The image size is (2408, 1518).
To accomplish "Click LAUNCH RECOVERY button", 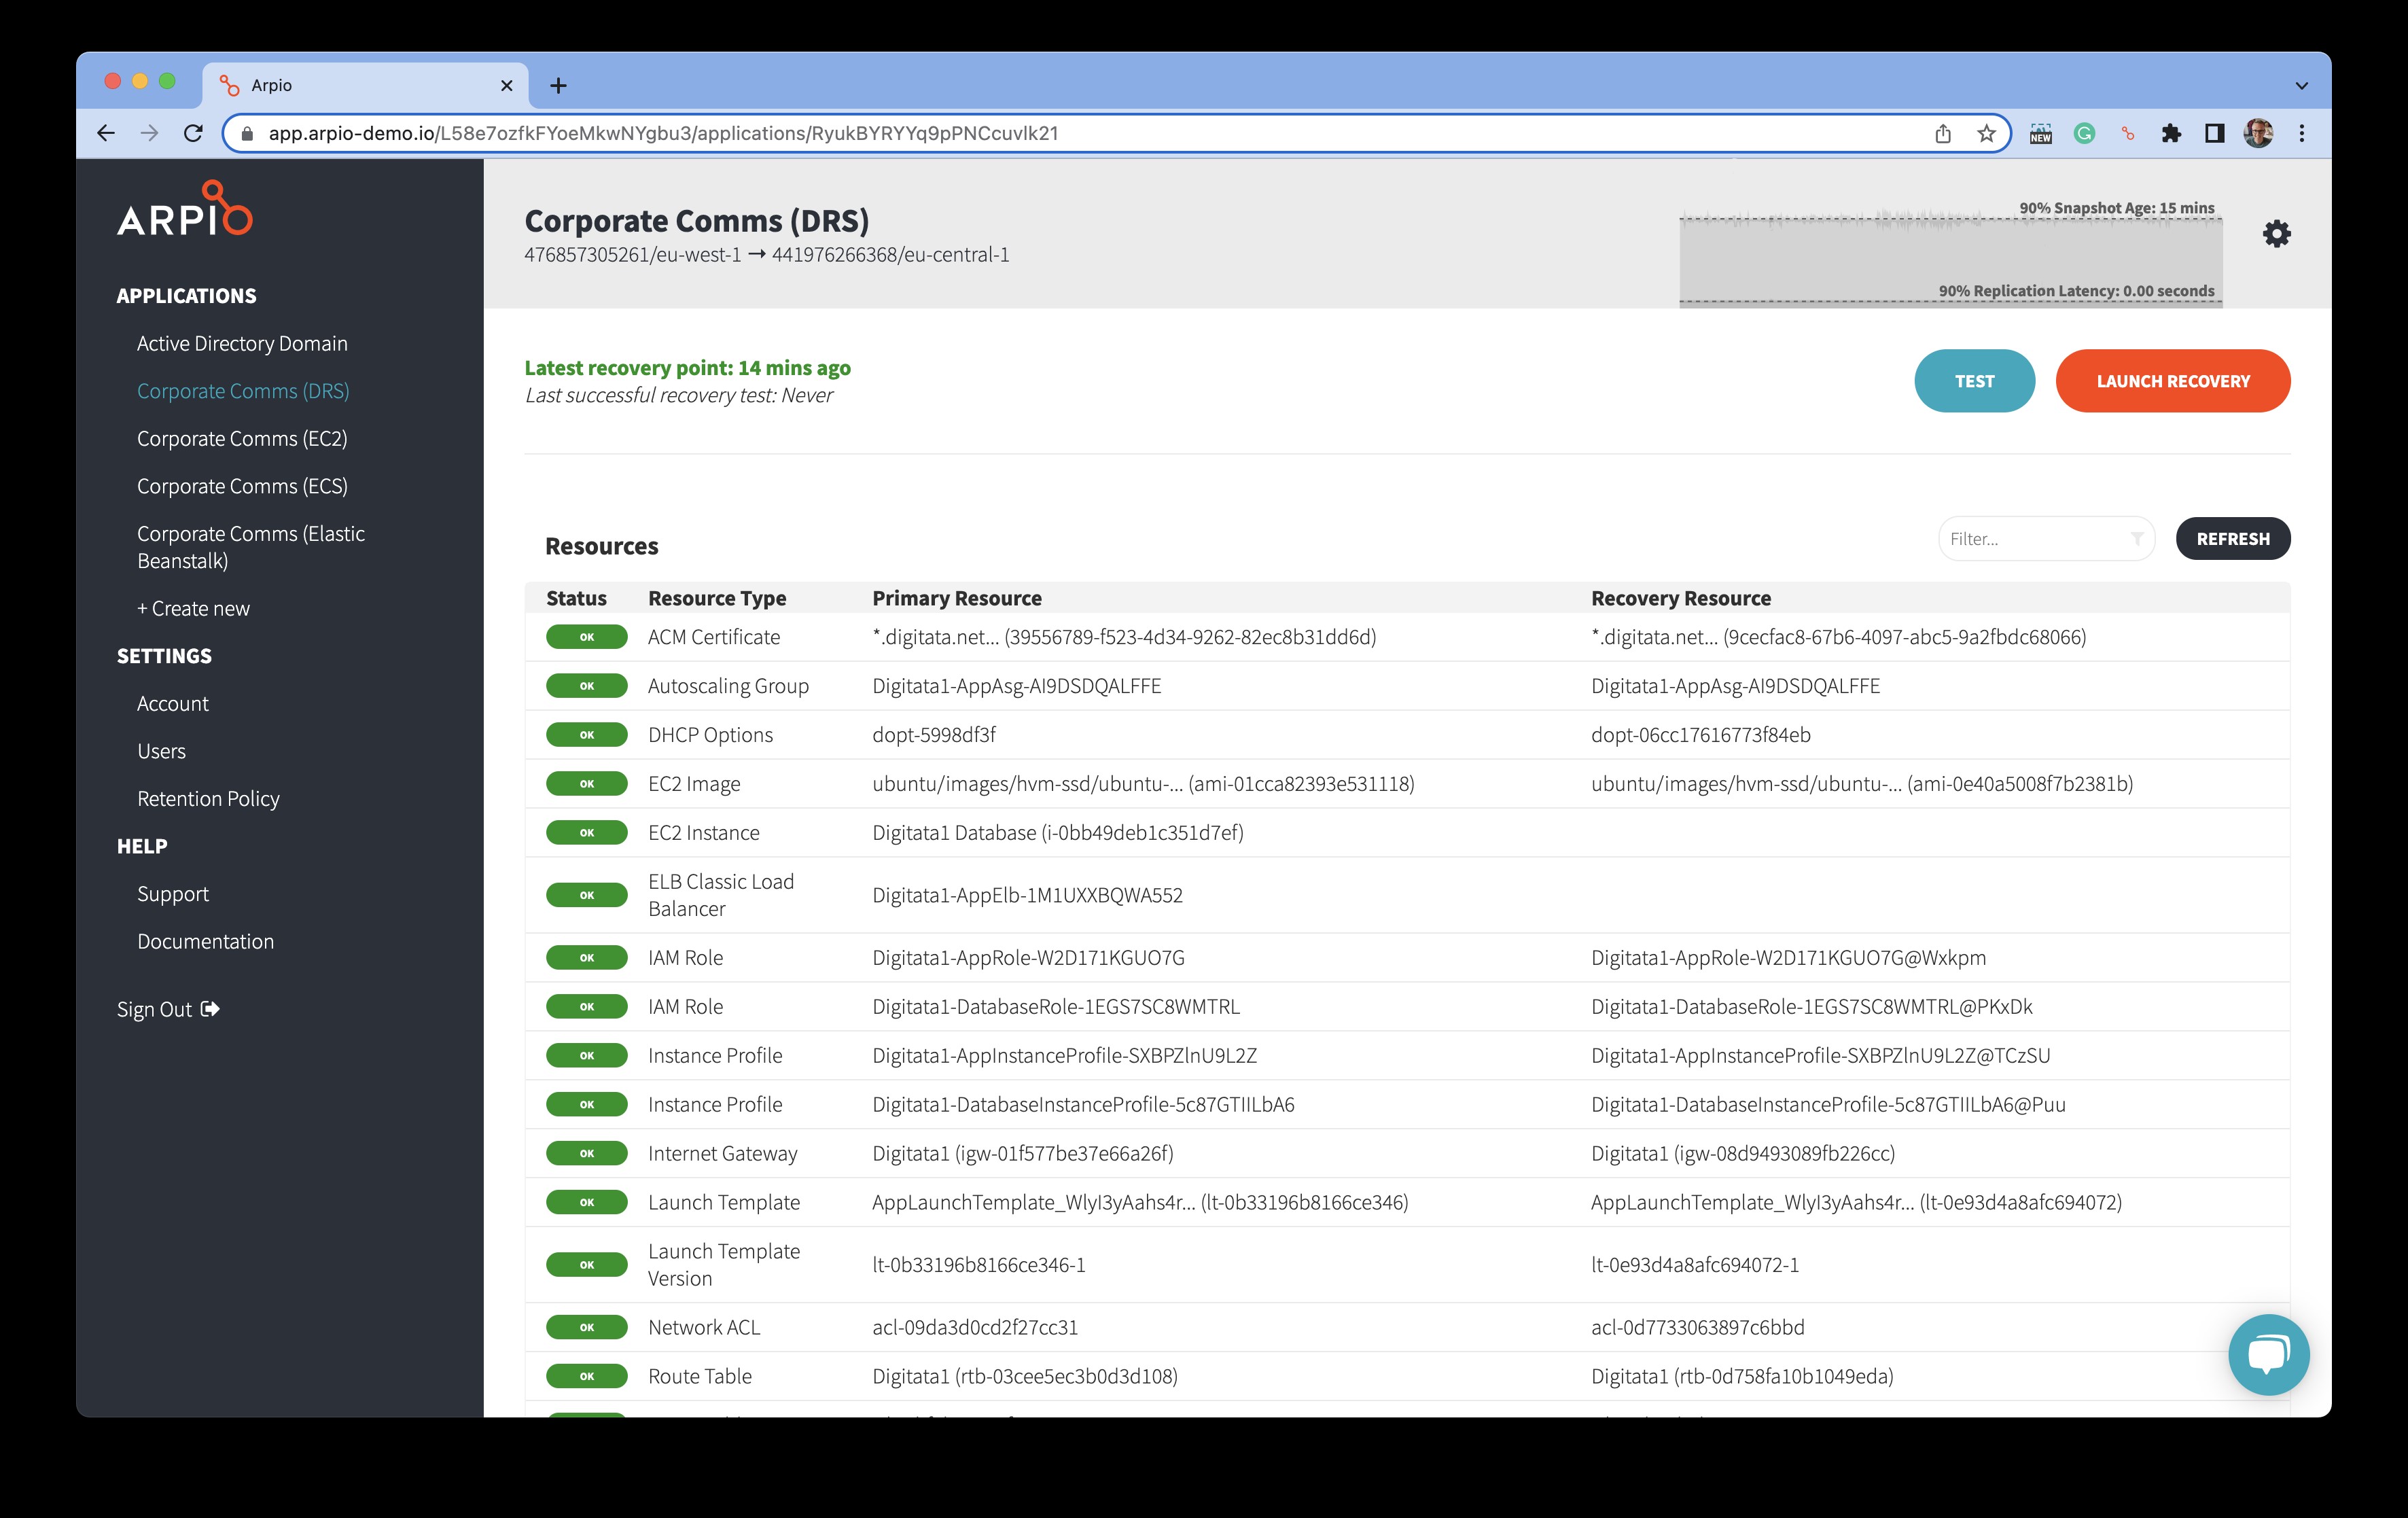I will (2173, 381).
